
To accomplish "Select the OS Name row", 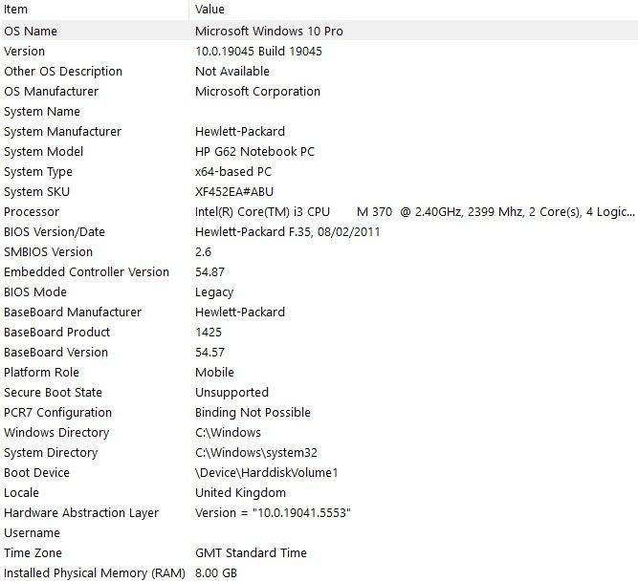I will click(319, 31).
